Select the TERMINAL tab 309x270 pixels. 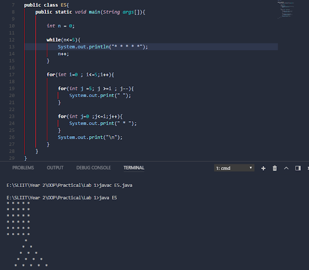tap(134, 168)
